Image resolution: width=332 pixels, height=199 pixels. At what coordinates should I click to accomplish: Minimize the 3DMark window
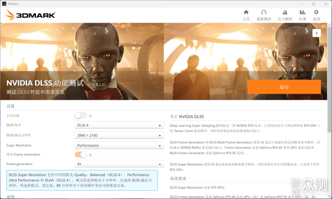click(302, 4)
